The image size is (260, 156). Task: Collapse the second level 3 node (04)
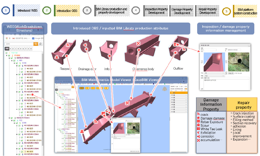(9, 118)
